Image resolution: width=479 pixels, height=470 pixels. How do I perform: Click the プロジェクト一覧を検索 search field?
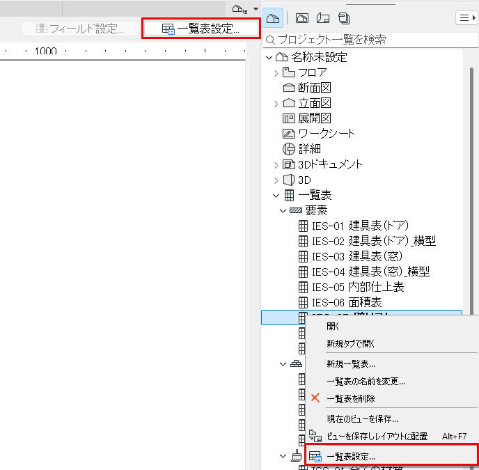coord(370,40)
